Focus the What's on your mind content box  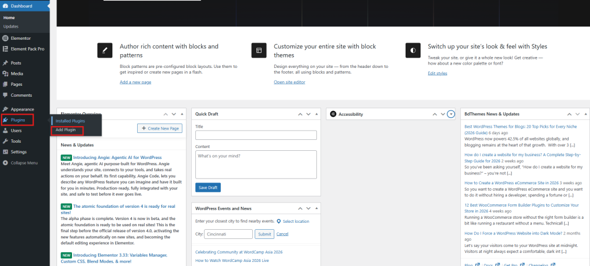point(256,165)
